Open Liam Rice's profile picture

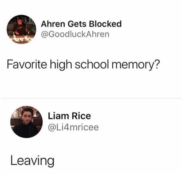point(26,122)
